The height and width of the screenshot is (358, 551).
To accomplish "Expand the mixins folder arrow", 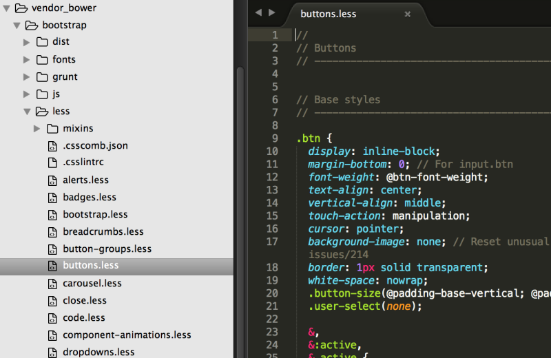I will [37, 129].
